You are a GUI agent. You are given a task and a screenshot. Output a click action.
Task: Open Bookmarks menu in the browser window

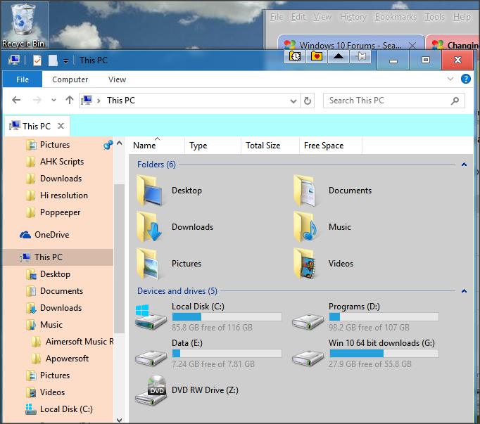pos(396,17)
